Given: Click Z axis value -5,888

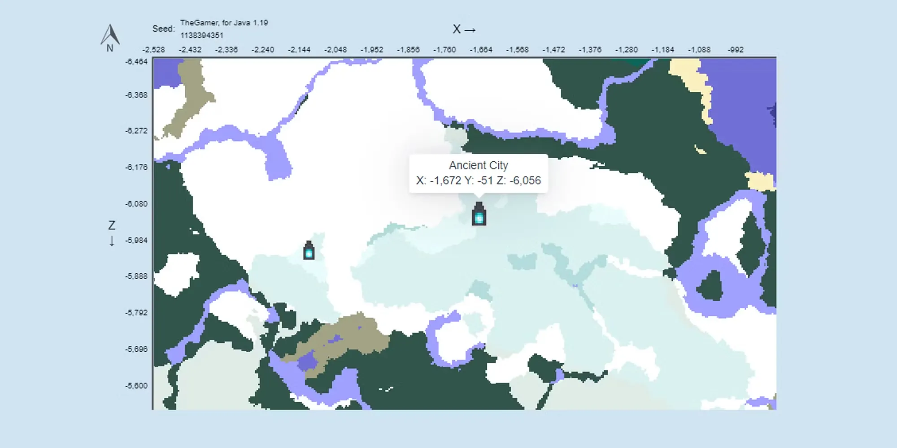Looking at the screenshot, I should [x=136, y=276].
